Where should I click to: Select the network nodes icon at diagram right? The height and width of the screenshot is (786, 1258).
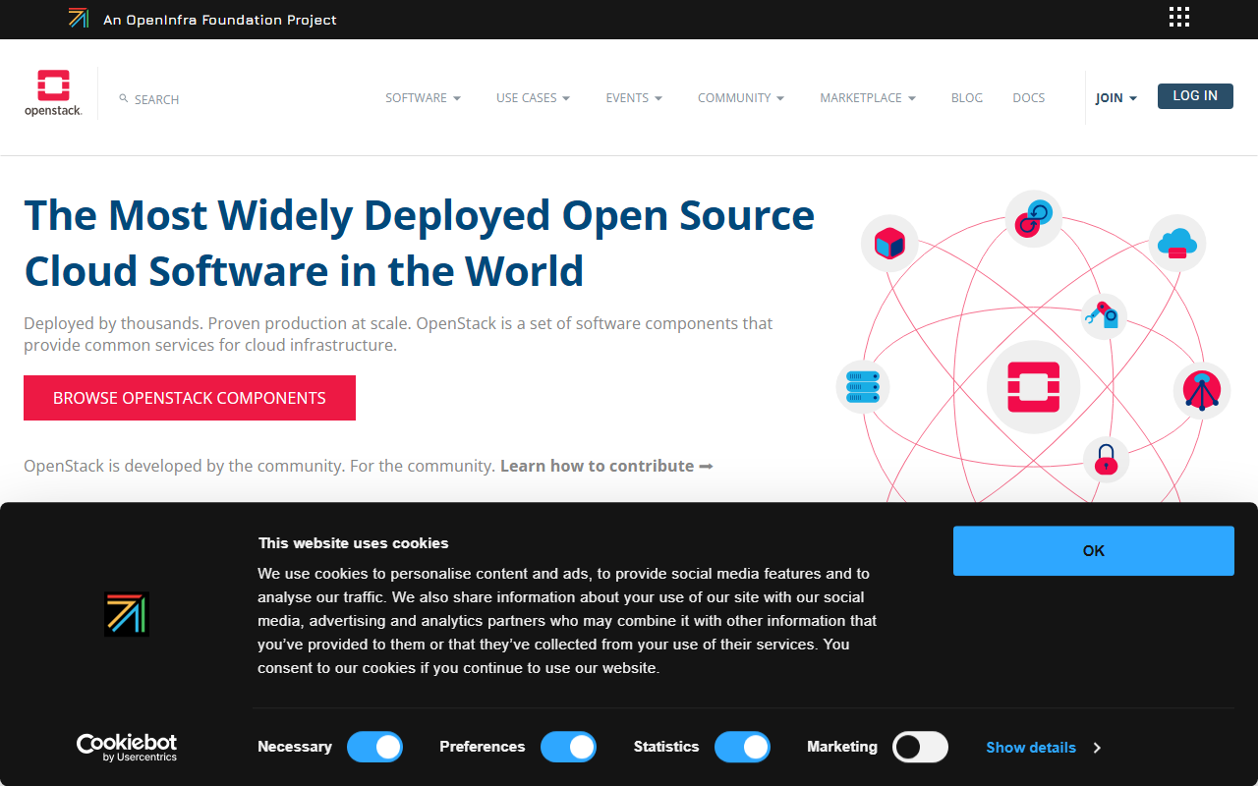pyautogui.click(x=1202, y=390)
